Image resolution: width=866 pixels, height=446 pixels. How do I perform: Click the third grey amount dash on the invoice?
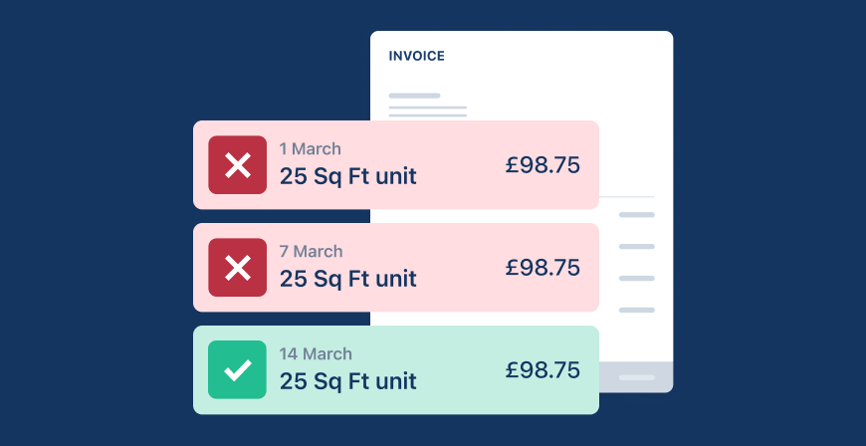pyautogui.click(x=637, y=279)
